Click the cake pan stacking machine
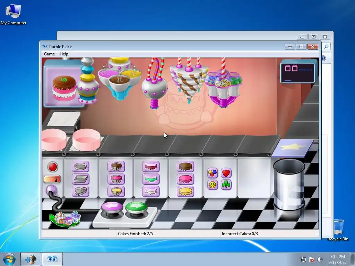The width and height of the screenshot is (355, 266). pos(88,81)
